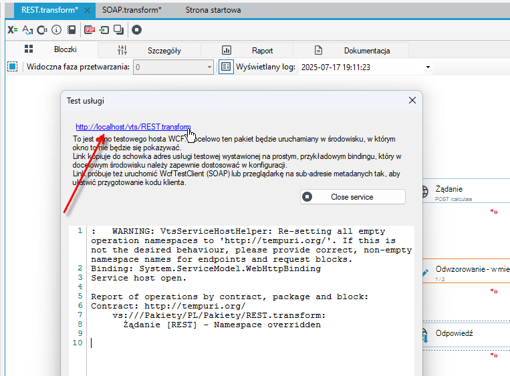Click the Odwzorowanie block title
The height and width of the screenshot is (376, 510).
[473, 269]
